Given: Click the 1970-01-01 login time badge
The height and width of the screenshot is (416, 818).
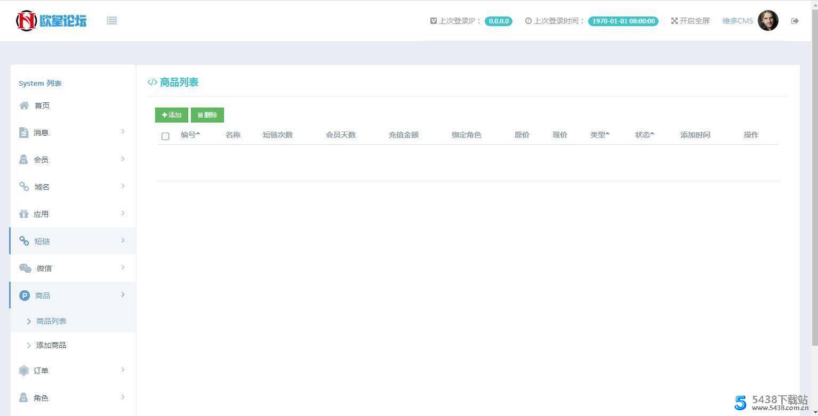Looking at the screenshot, I should click(x=623, y=21).
